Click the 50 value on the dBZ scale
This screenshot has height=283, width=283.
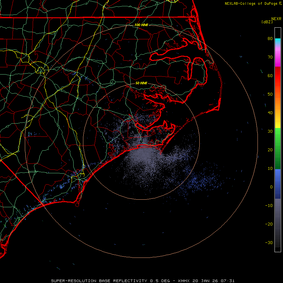click(x=270, y=94)
